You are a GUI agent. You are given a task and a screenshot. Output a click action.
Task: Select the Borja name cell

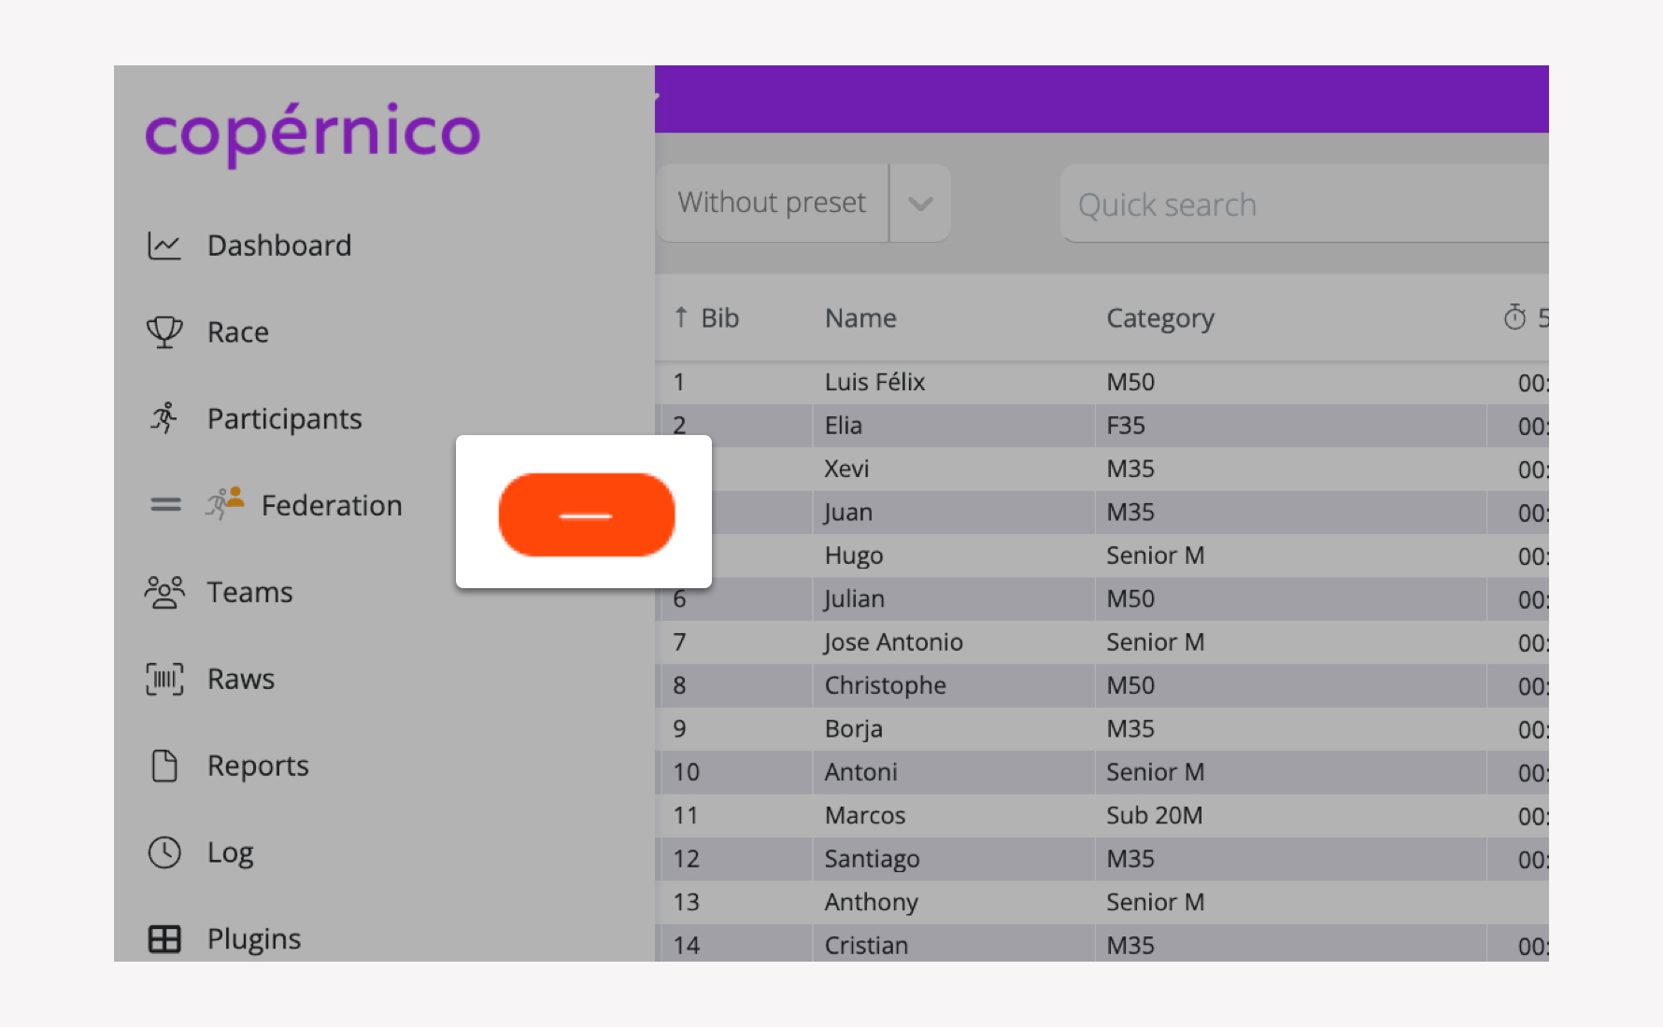(953, 729)
